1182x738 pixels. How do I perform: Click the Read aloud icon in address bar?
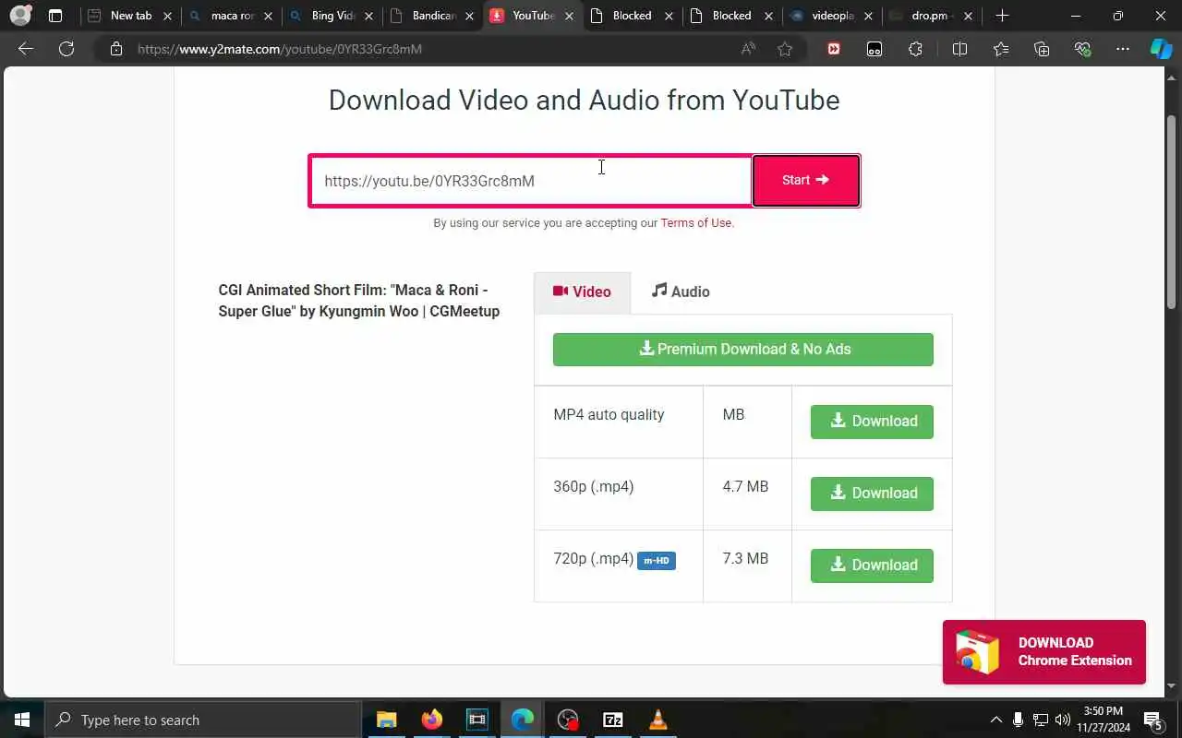(748, 49)
